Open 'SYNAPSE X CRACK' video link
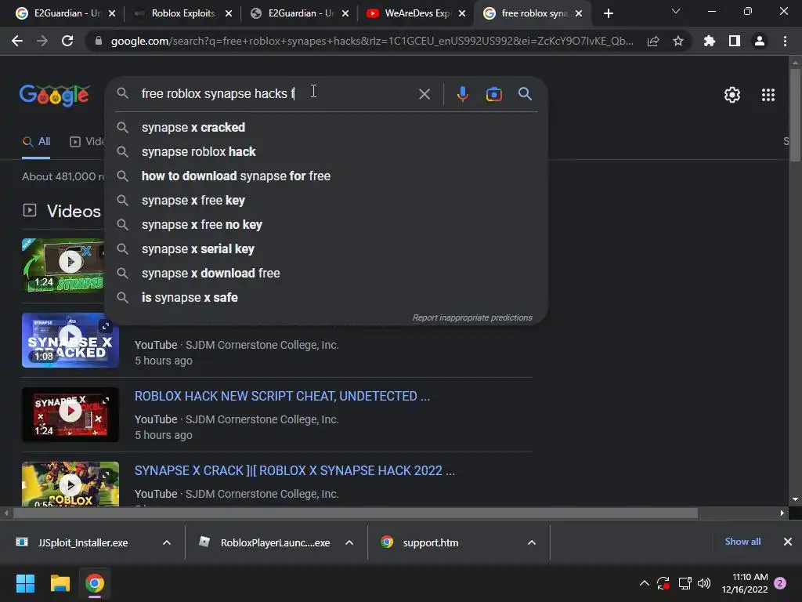Viewport: 802px width, 602px height. 294,471
